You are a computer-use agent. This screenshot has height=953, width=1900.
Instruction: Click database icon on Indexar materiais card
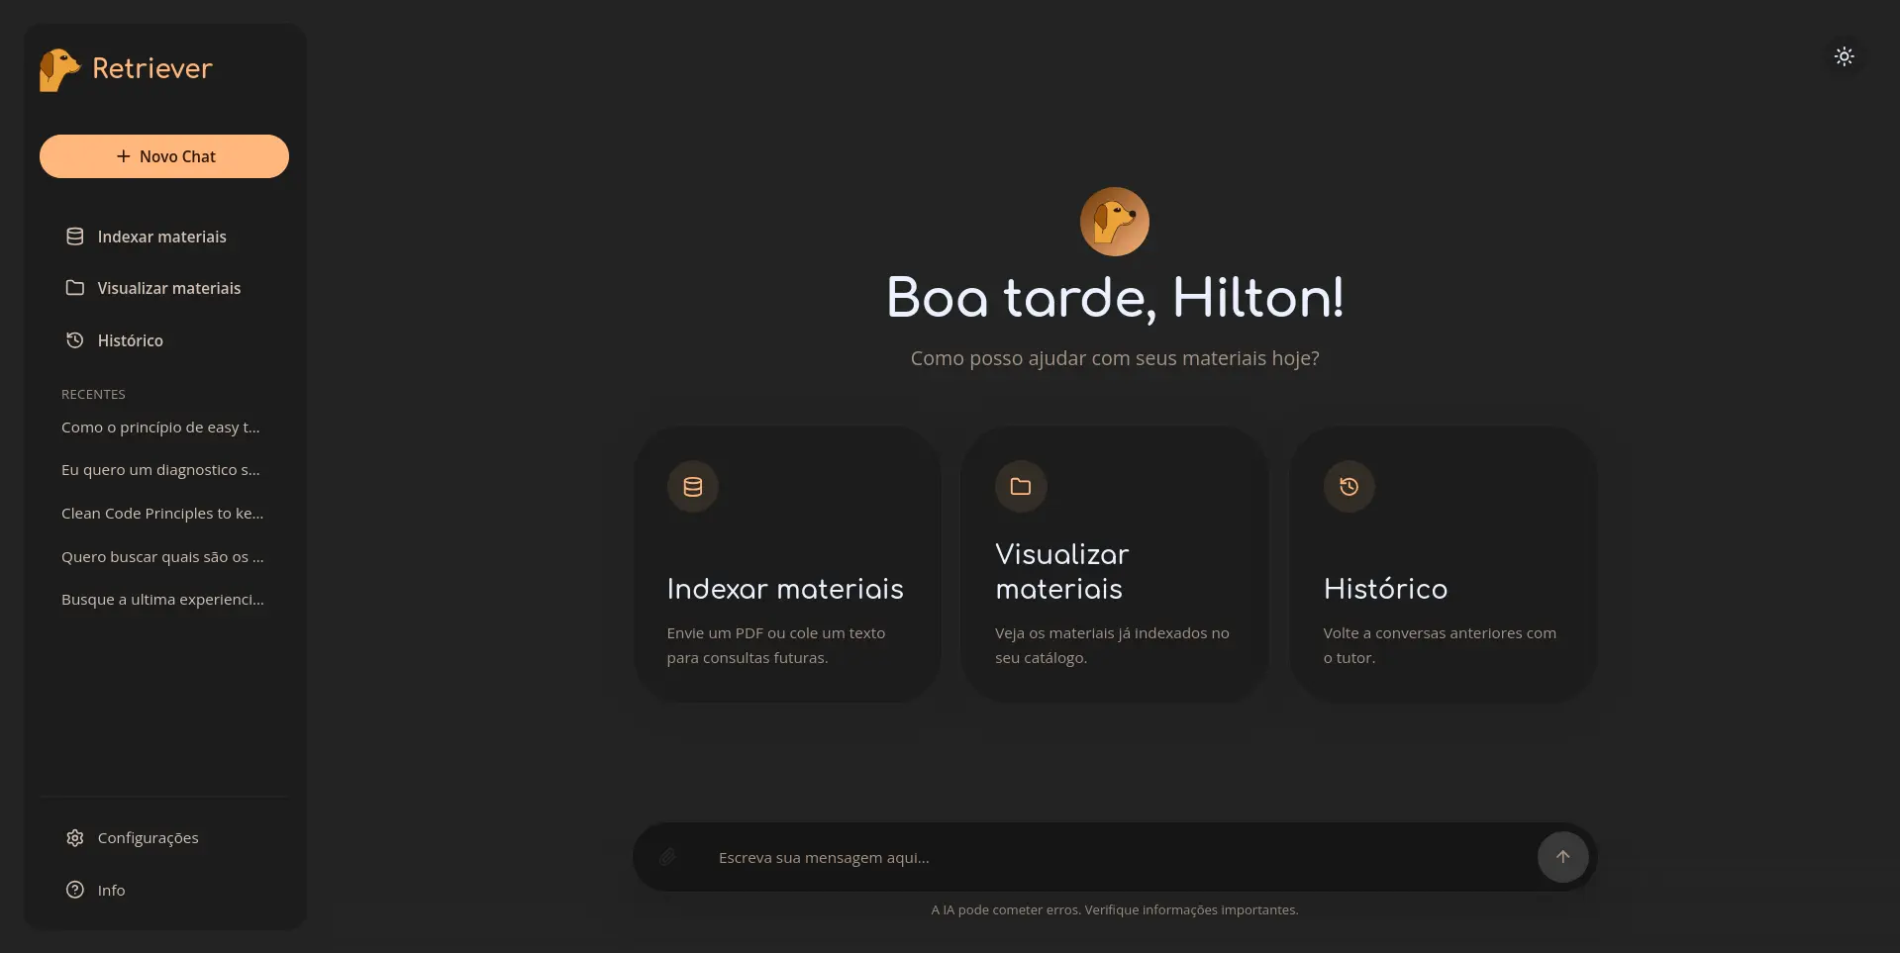click(x=693, y=487)
